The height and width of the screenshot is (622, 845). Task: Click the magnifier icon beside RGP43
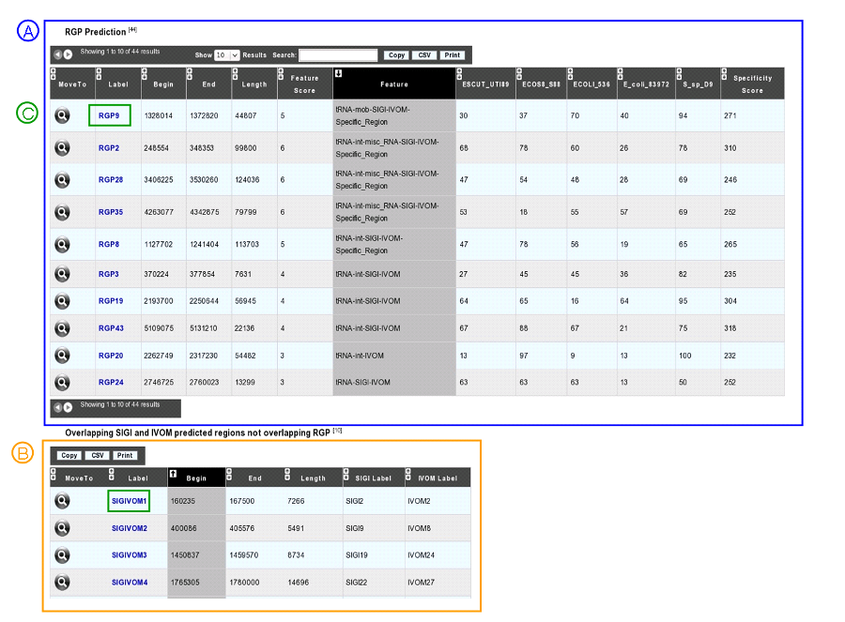coord(63,328)
